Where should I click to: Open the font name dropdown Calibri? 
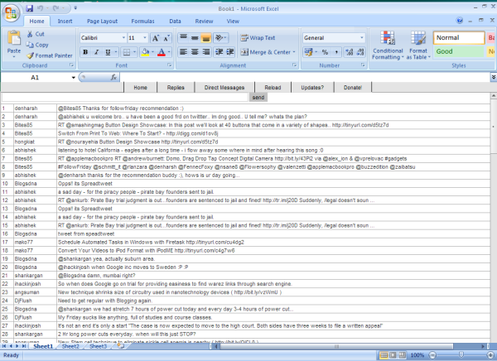tap(123, 38)
